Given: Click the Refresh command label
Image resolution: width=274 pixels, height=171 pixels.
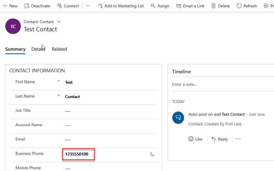Looking at the screenshot, I should 250,6.
